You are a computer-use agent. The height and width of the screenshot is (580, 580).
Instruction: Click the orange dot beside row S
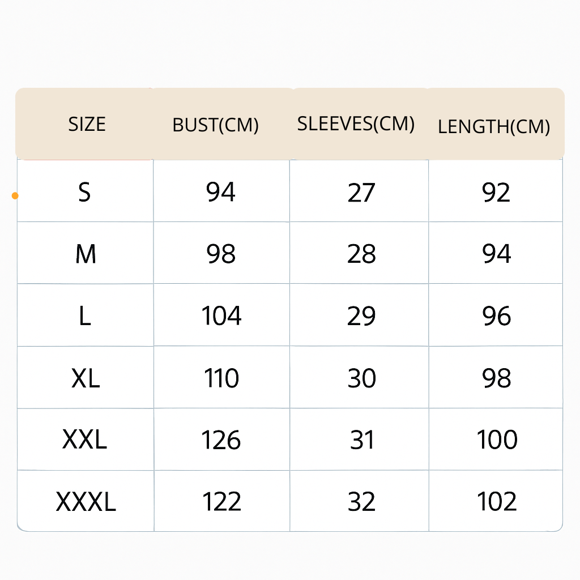pyautogui.click(x=15, y=196)
